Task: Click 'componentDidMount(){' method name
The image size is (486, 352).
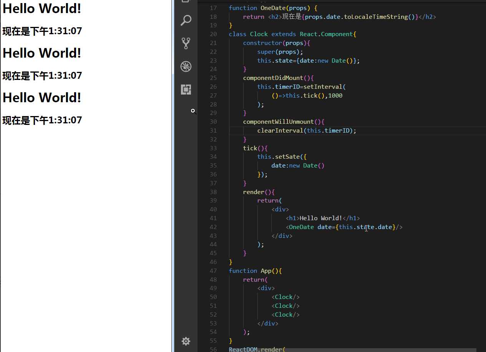Action: [x=278, y=78]
